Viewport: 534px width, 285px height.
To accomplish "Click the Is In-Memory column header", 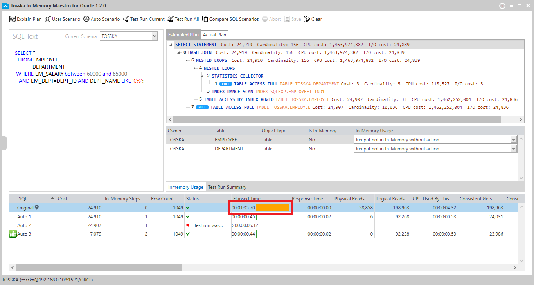I will click(x=330, y=131).
